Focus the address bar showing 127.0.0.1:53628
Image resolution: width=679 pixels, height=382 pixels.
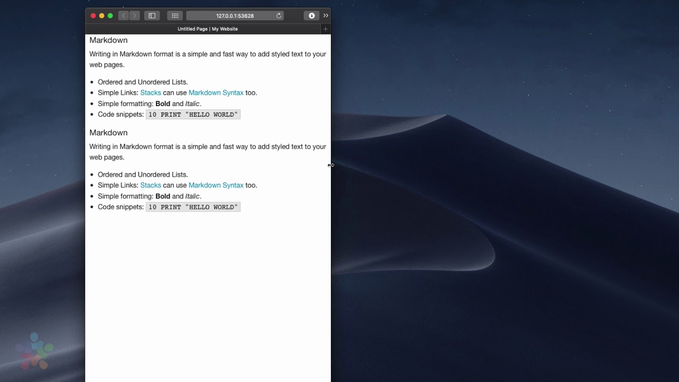point(235,16)
